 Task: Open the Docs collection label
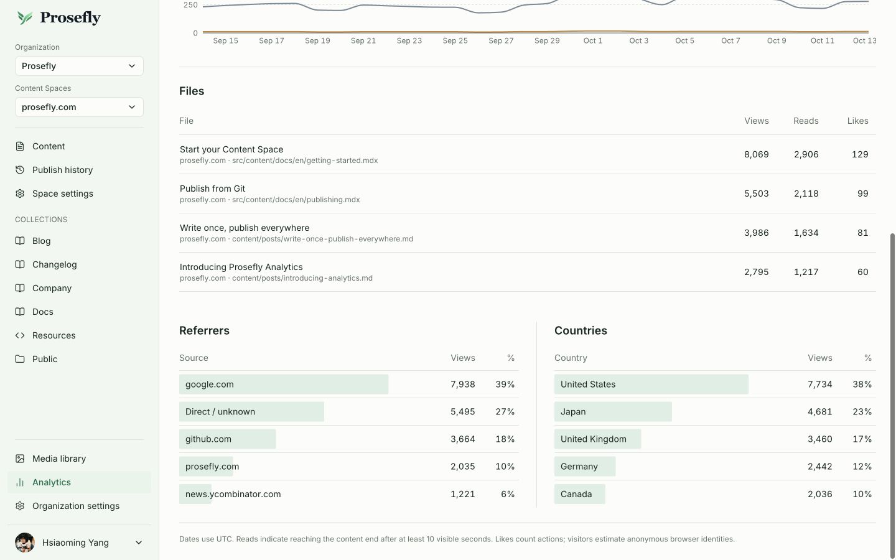pos(43,312)
